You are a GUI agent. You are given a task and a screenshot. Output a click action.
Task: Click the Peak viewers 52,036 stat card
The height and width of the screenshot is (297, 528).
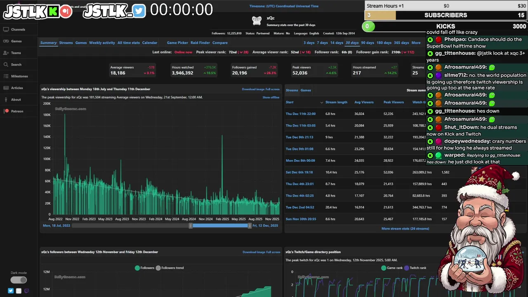[314, 70]
